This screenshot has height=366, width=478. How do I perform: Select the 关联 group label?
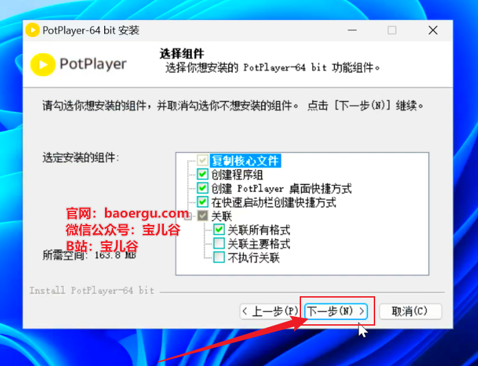point(222,216)
